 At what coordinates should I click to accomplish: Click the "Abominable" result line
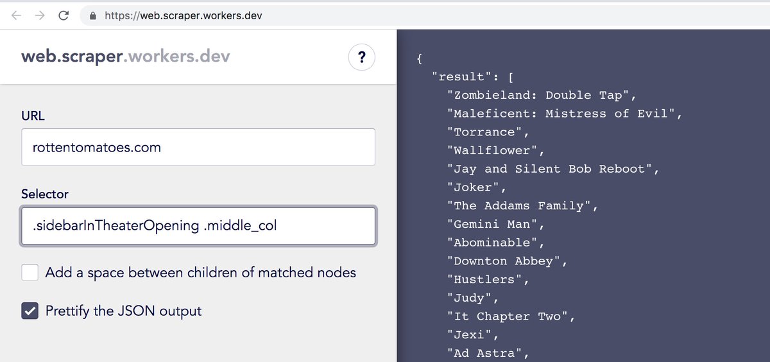496,243
